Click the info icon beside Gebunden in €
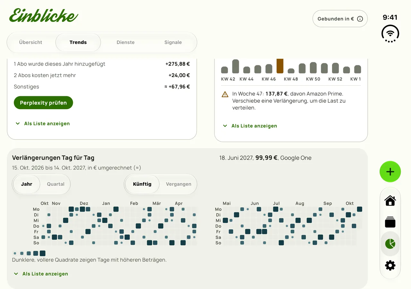Screen dimensions: 411x289 tap(360, 19)
